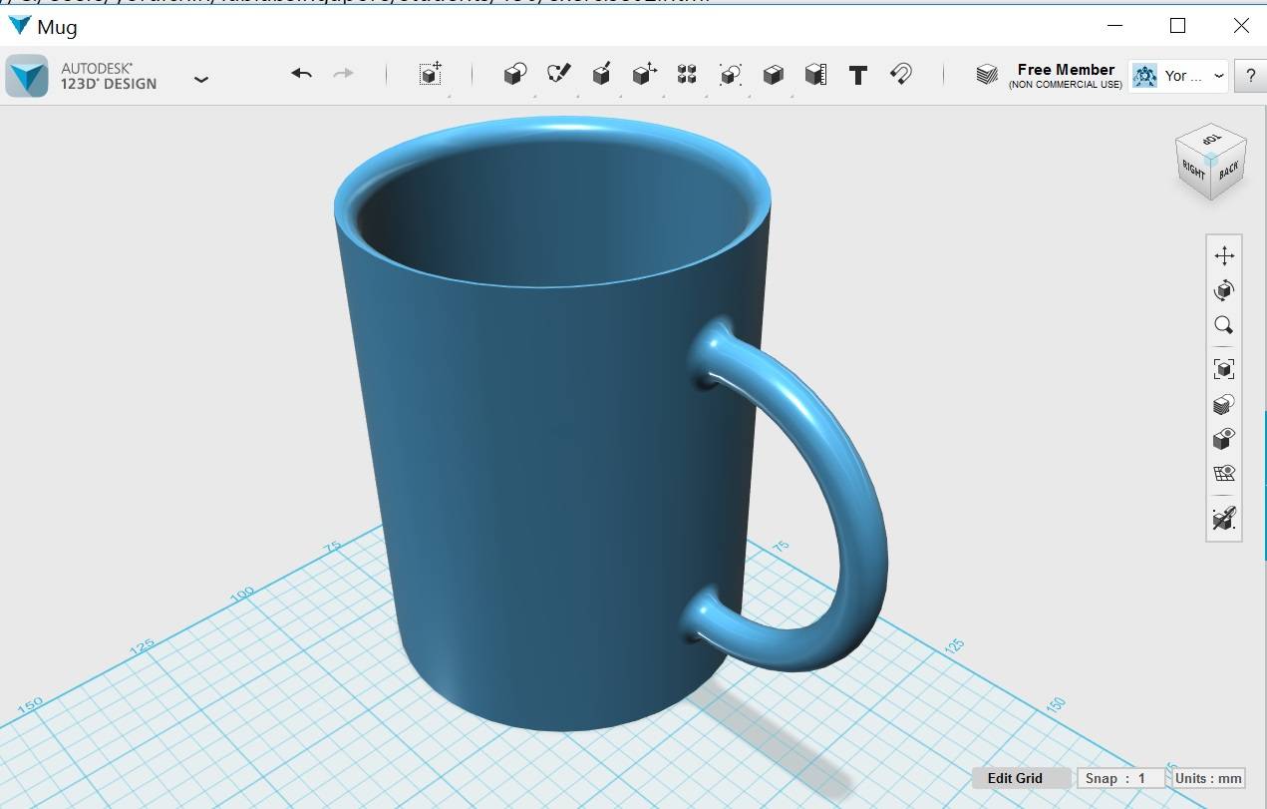The height and width of the screenshot is (809, 1267).
Task: Toggle grid visibility eye icon
Action: (1224, 473)
